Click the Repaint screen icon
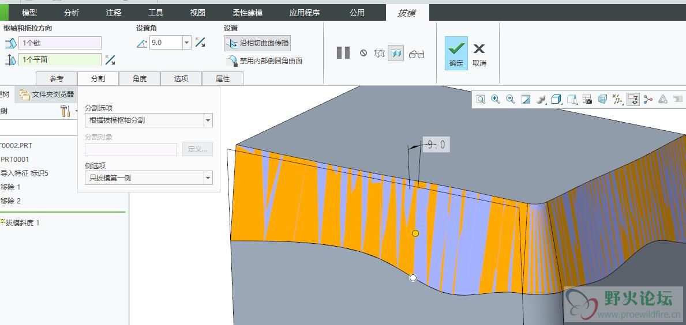The height and width of the screenshot is (325, 686). [526, 100]
